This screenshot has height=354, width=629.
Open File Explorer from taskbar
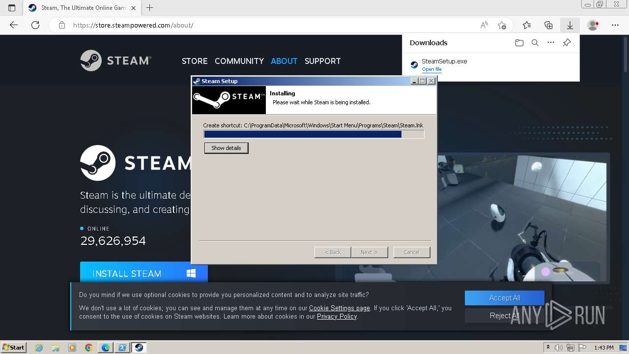(x=56, y=348)
